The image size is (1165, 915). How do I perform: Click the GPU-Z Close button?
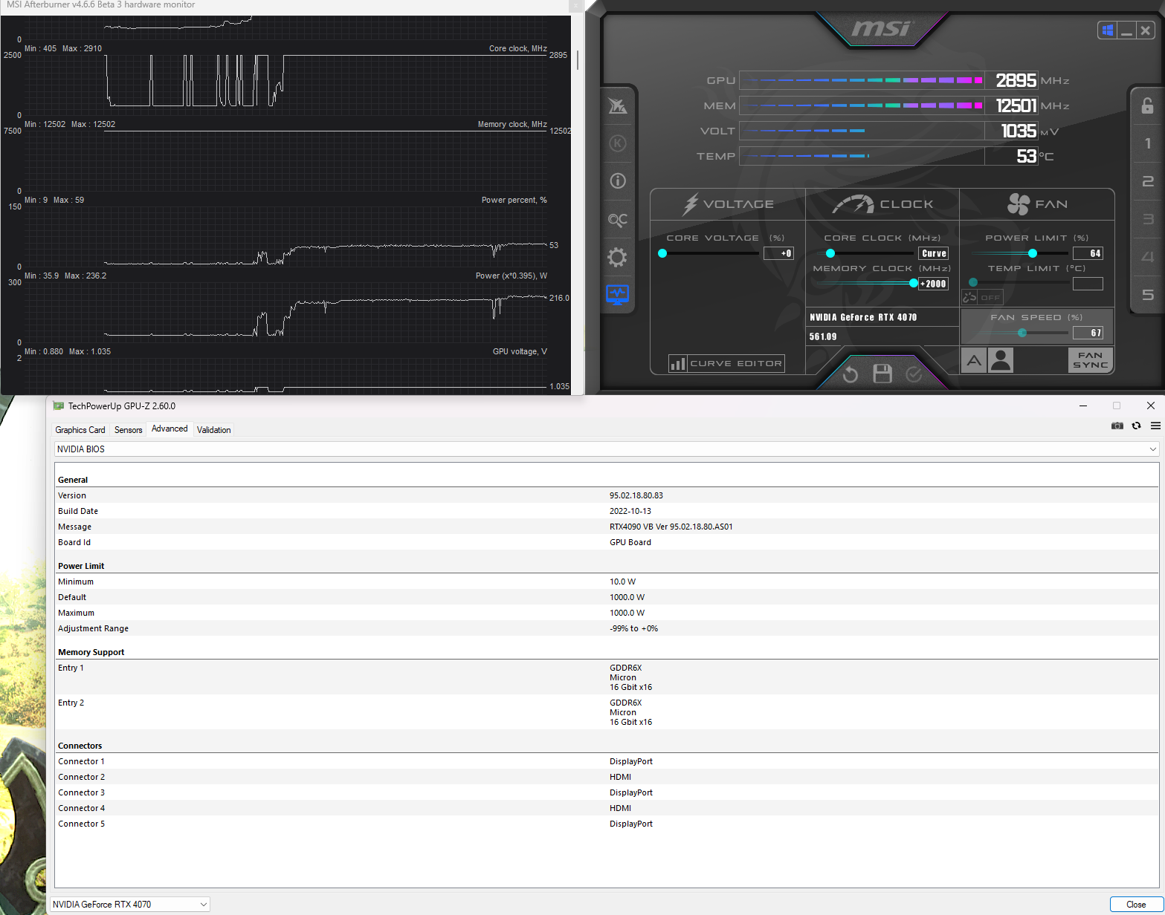click(1135, 905)
